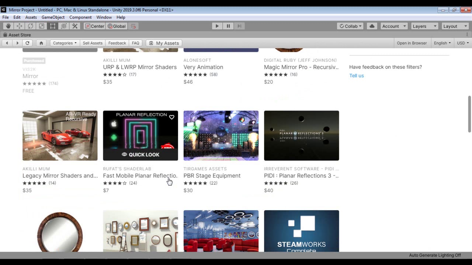
Task: Click the Tell us link
Action: click(357, 75)
